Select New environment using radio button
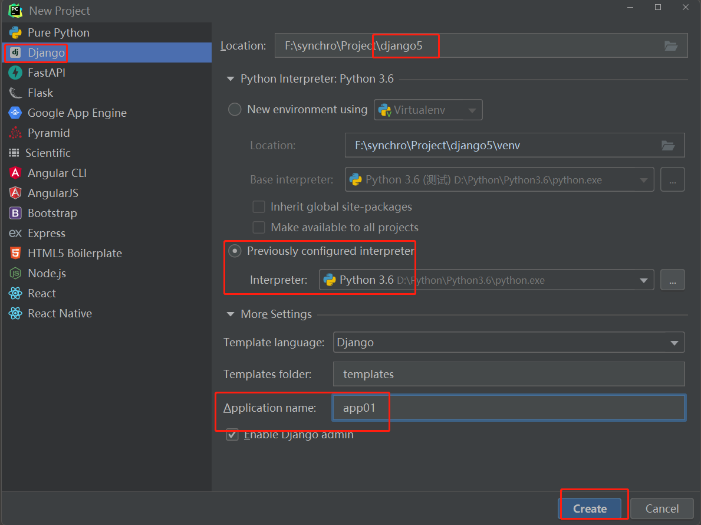This screenshot has height=525, width=701. (x=235, y=110)
